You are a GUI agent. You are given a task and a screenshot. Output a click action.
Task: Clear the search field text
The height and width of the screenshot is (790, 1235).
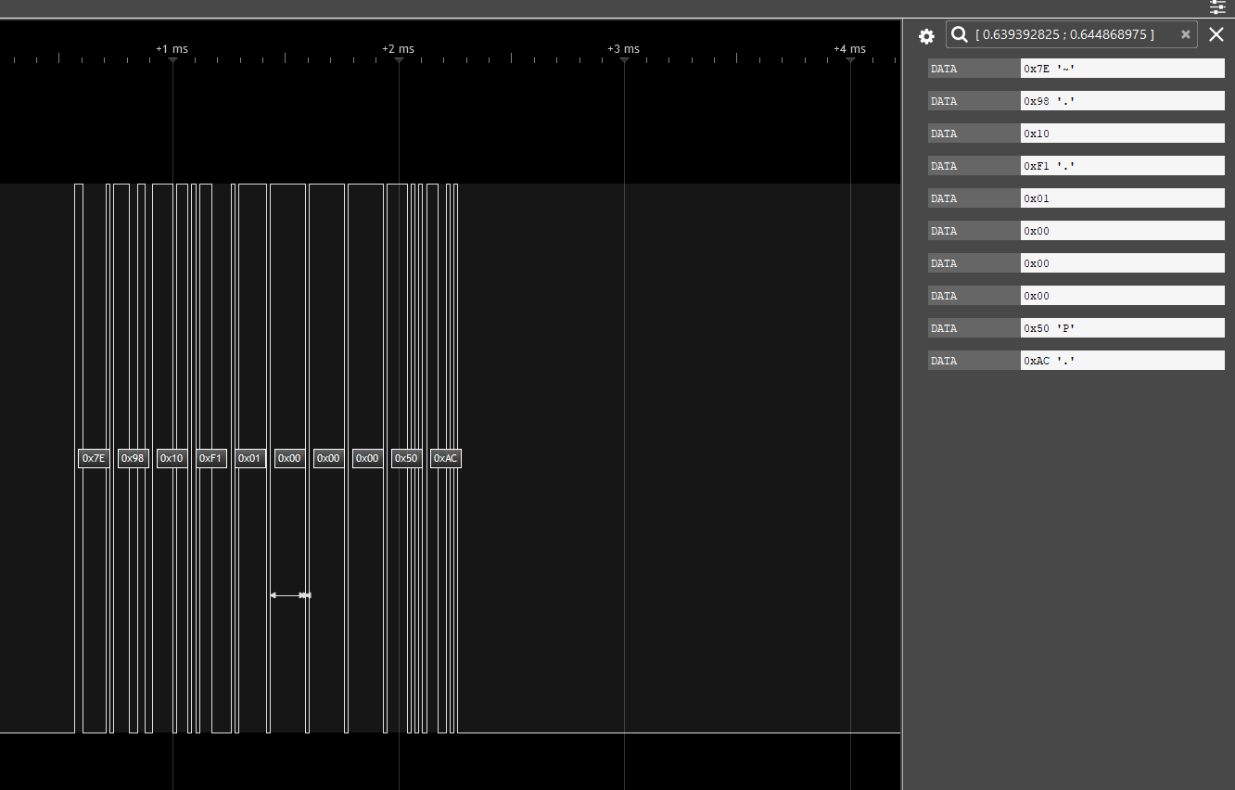[x=1185, y=34]
